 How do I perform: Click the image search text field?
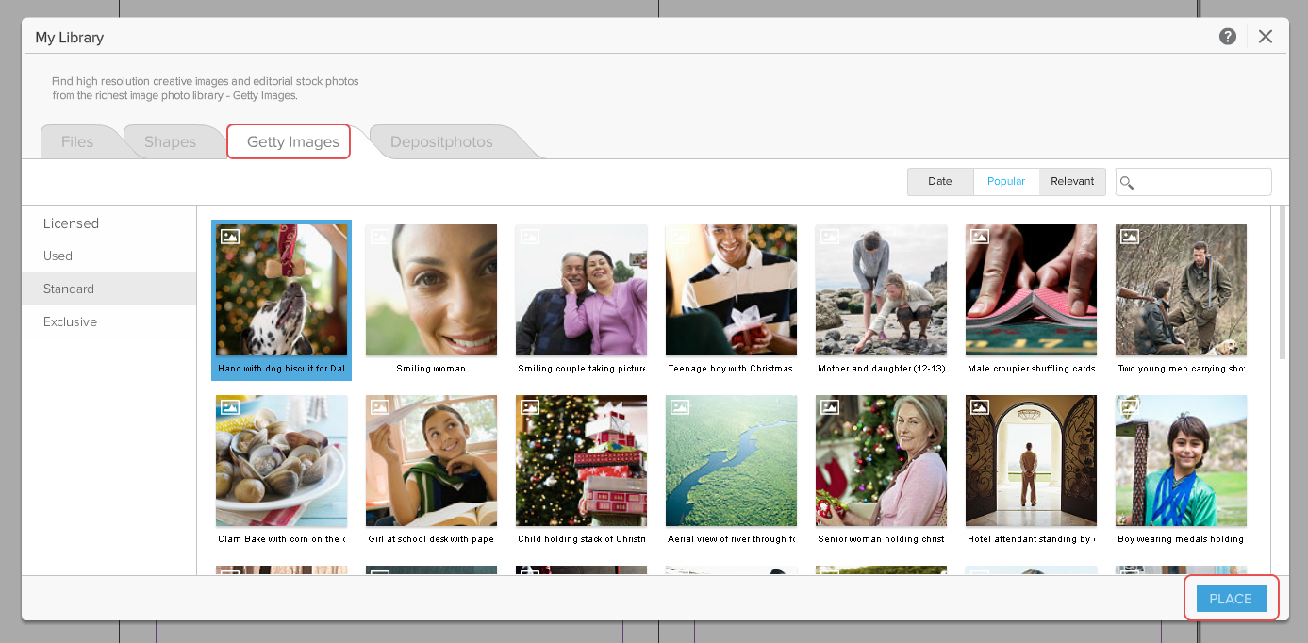coord(1202,182)
